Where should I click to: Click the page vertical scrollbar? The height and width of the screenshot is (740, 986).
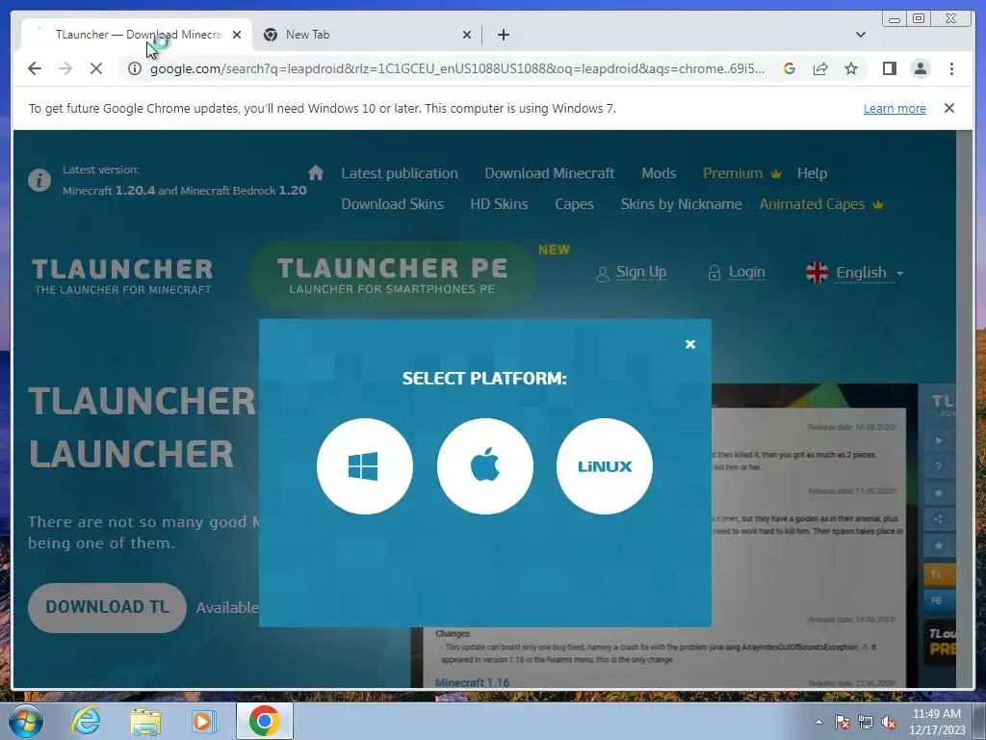tap(963, 409)
